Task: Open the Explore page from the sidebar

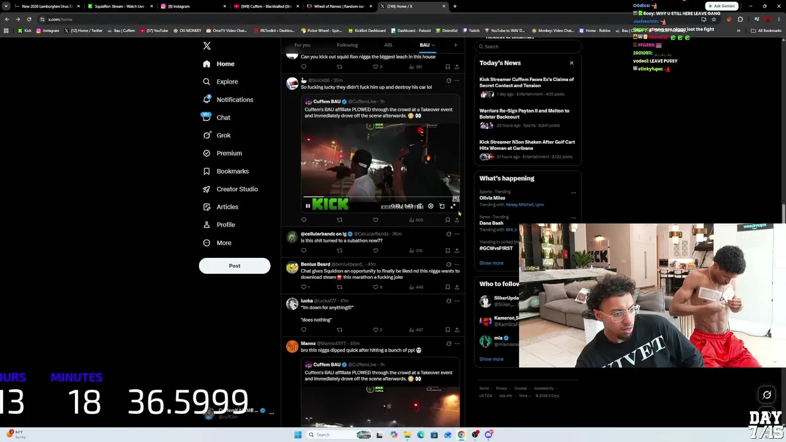Action: [220, 82]
